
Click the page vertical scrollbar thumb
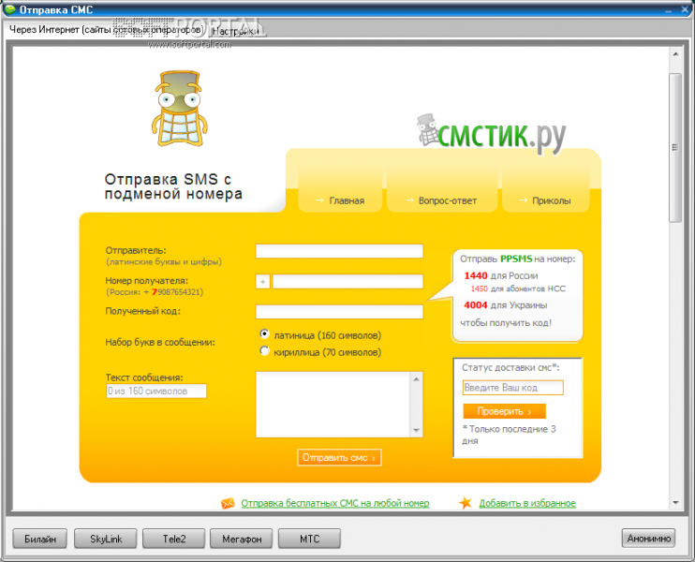pos(675,148)
